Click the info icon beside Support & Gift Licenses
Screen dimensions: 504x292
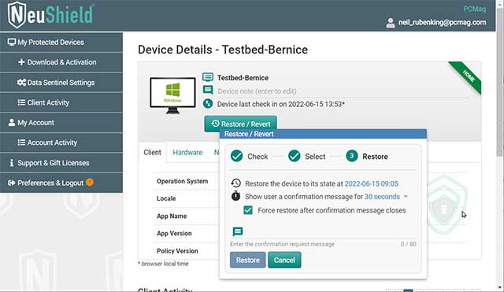[12, 163]
